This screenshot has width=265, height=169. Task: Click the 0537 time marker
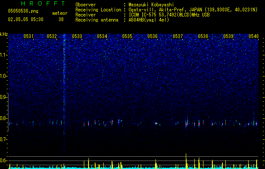[178, 36]
